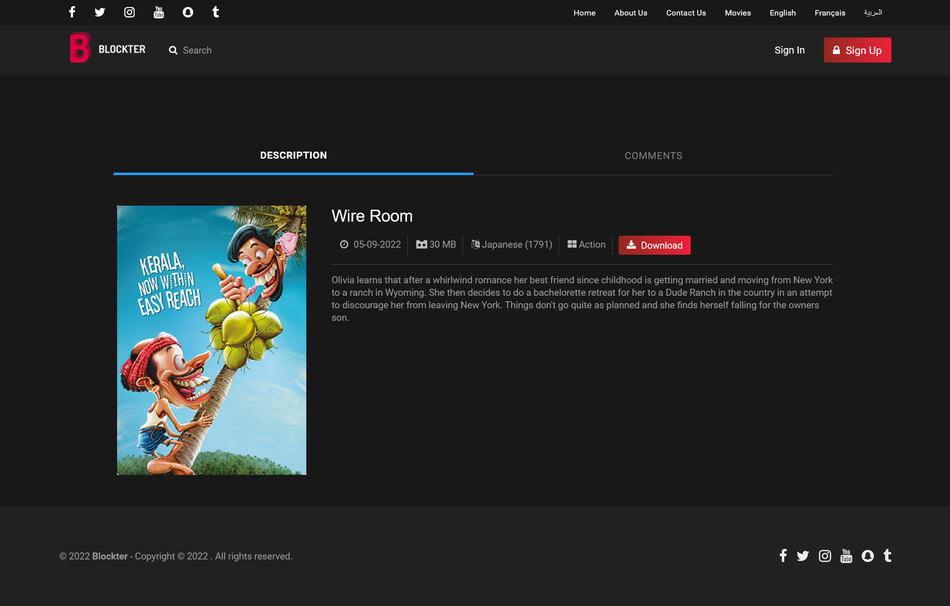Click the Sign Up button

[x=857, y=50]
